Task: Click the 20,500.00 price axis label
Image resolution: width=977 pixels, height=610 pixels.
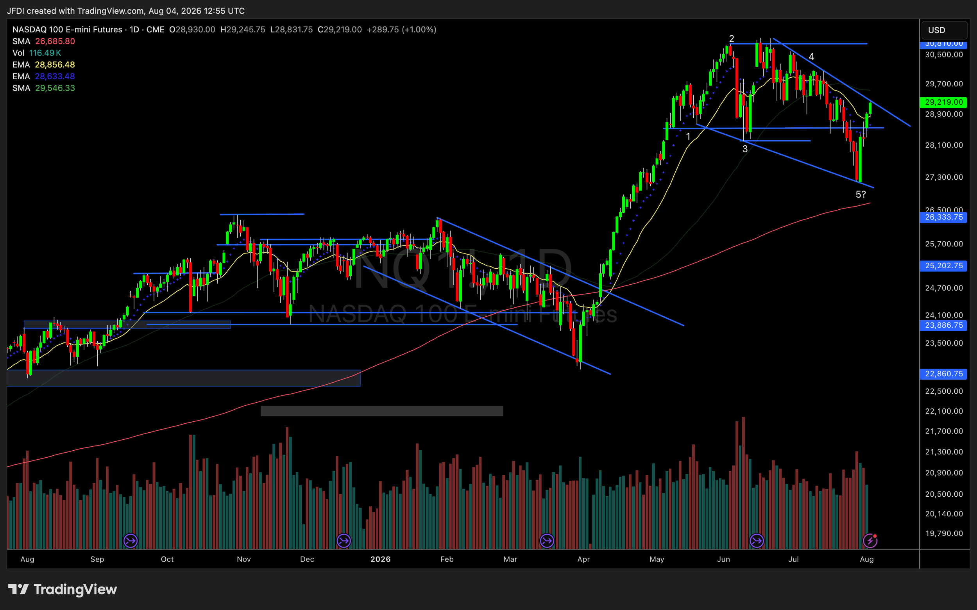Action: tap(944, 494)
